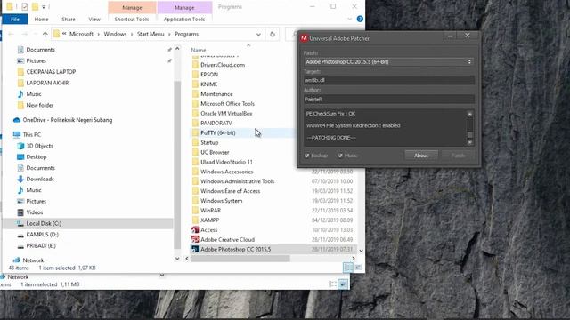This screenshot has height=320, width=570.
Task: Open Downloads in navigation pane
Action: click(x=40, y=180)
